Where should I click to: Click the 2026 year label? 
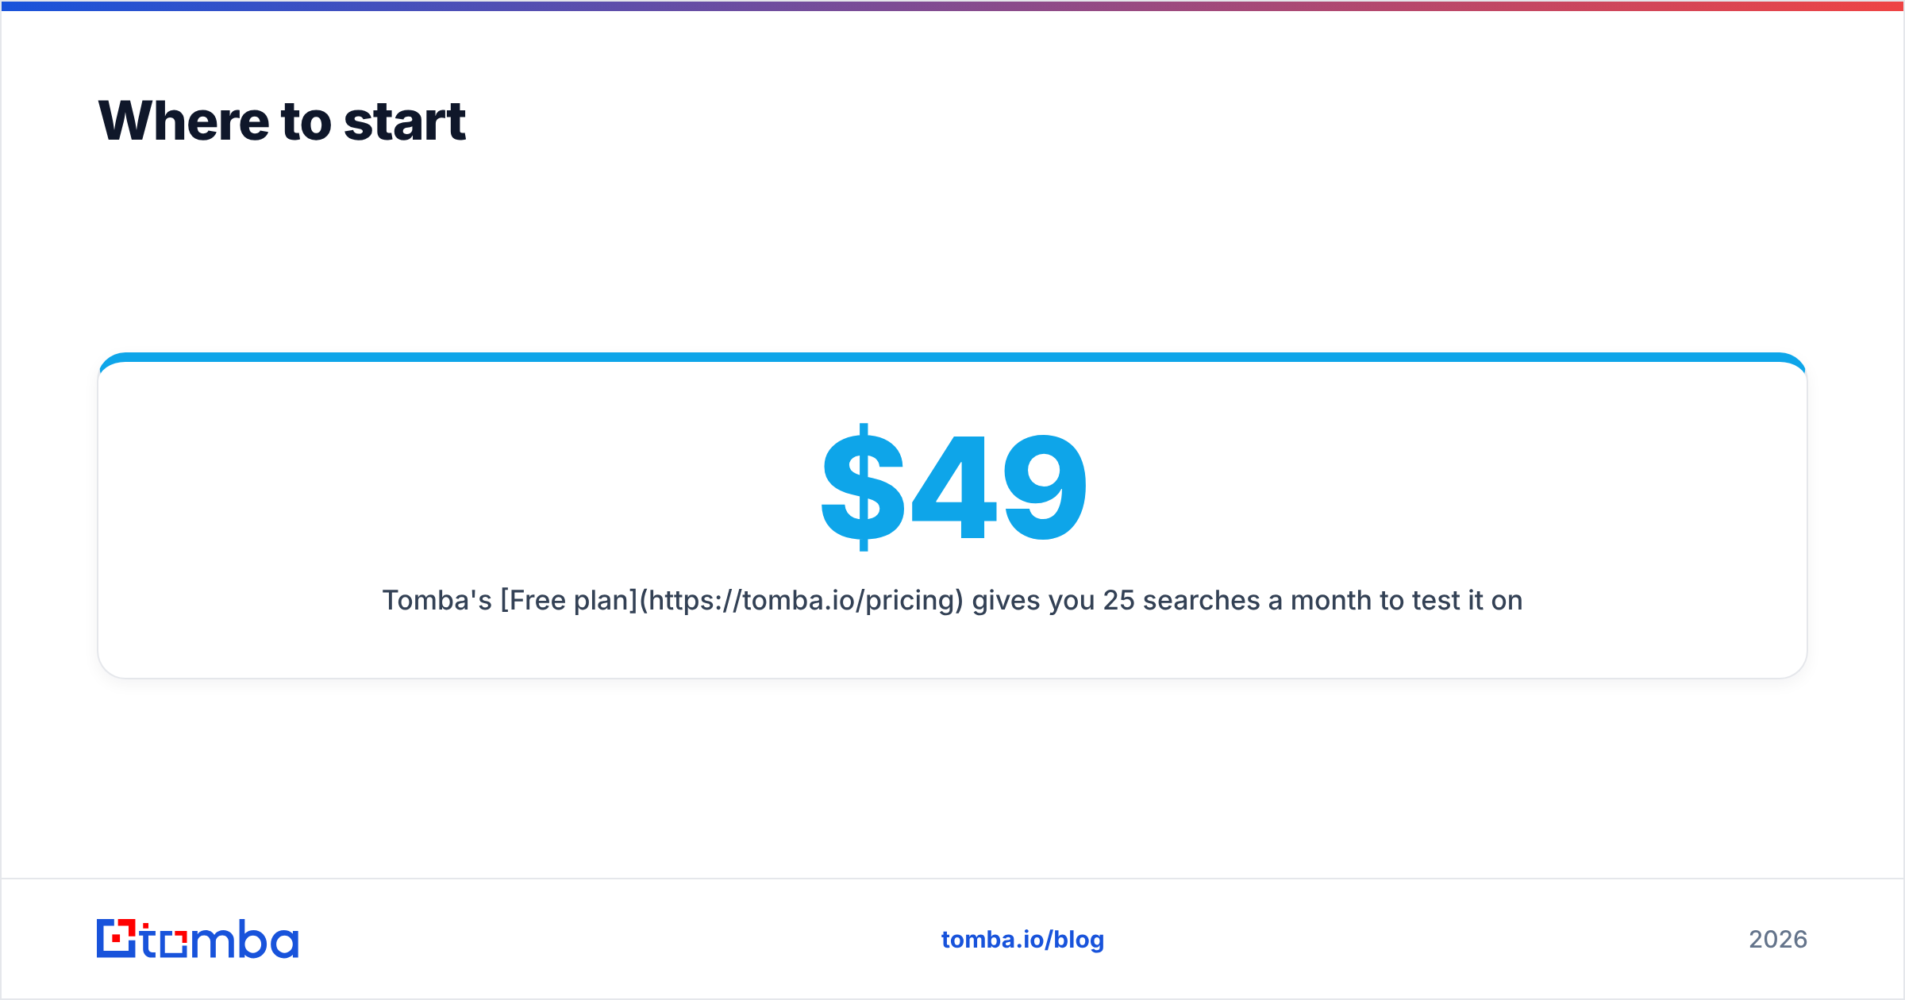[x=1778, y=940]
